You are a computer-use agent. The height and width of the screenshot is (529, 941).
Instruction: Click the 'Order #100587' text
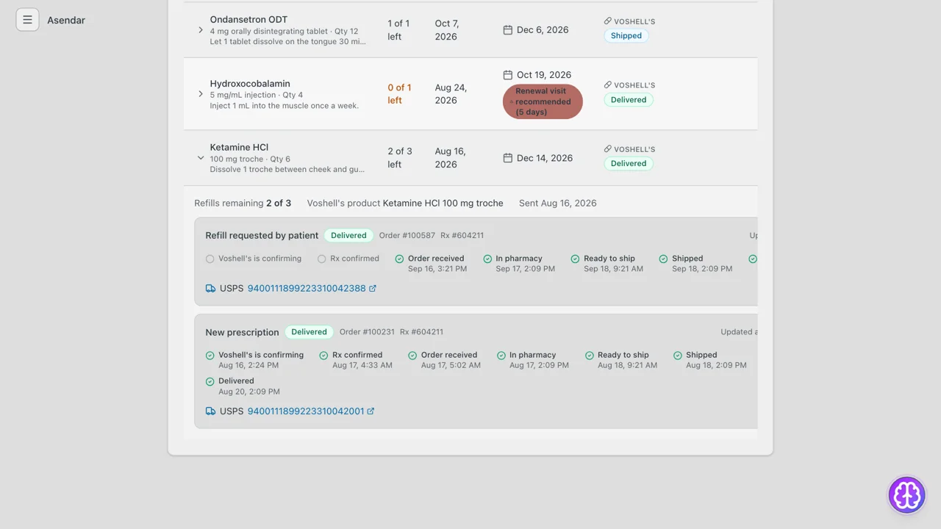click(x=407, y=236)
